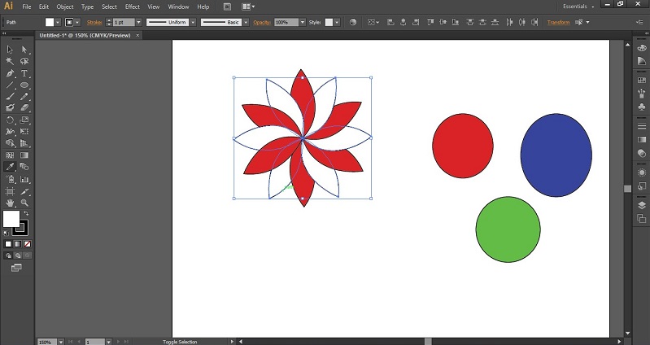
Task: Open the Layers panel icon
Action: [x=641, y=205]
